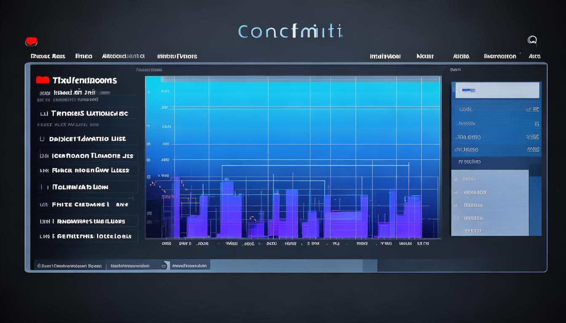Viewport: 566px width, 323px height.
Task: Click the 'Alitooidiema' menu bar item
Action: point(123,56)
